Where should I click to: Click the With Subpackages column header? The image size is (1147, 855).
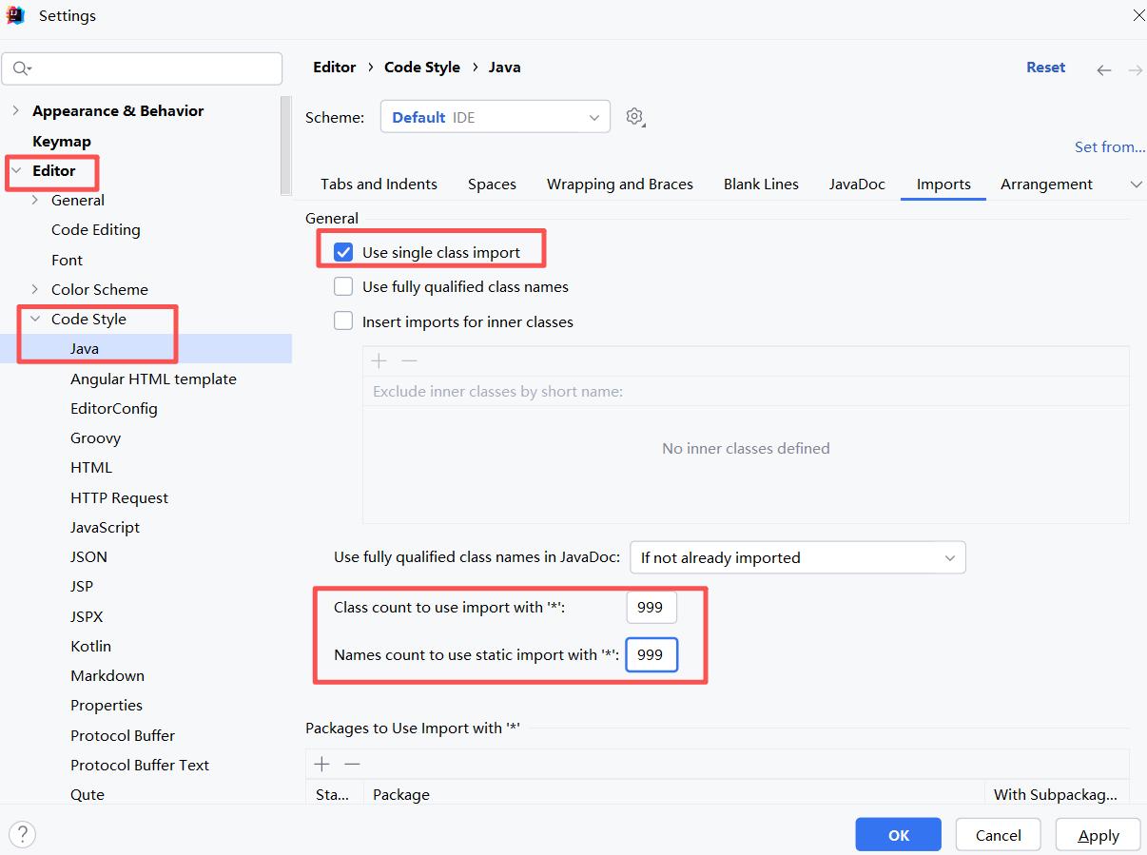[x=1056, y=794]
